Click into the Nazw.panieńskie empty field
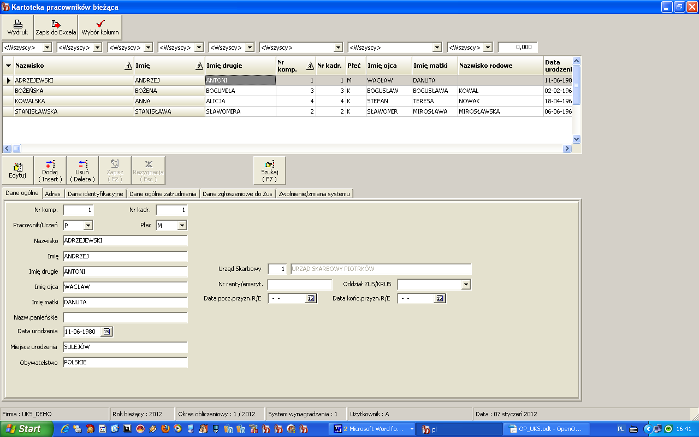This screenshot has width=699, height=437. click(x=125, y=317)
